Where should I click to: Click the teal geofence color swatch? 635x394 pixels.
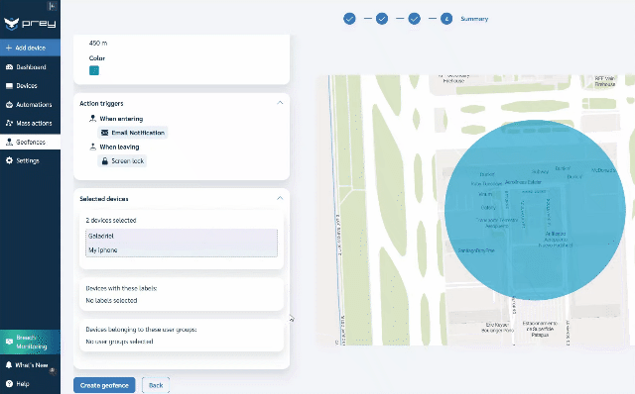pyautogui.click(x=94, y=70)
